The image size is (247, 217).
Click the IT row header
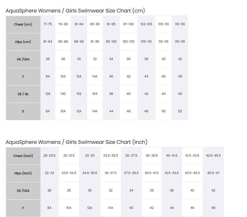[23, 111]
